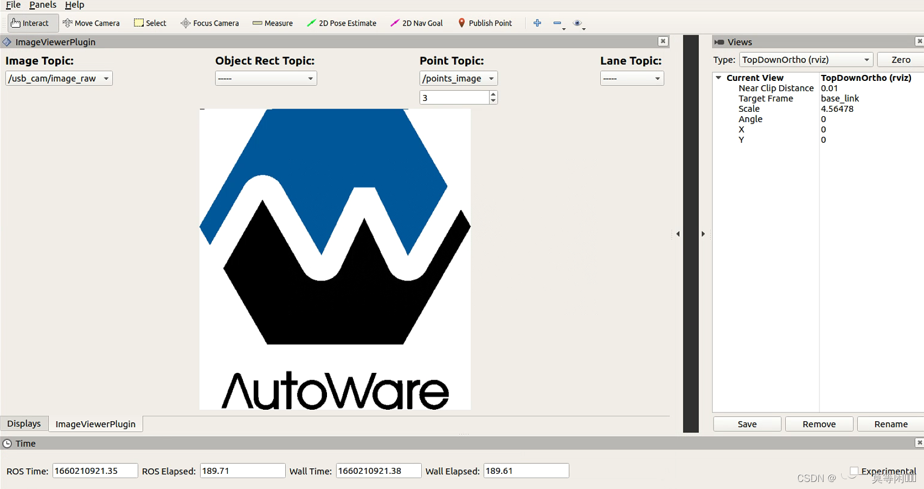This screenshot has height=489, width=924.
Task: Click the Autoware logo image
Action: pyautogui.click(x=335, y=259)
